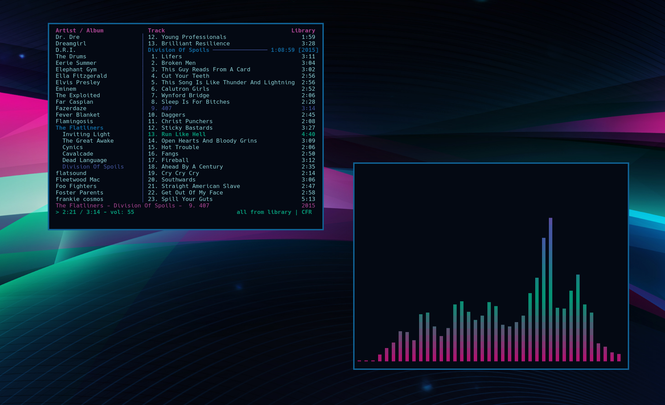This screenshot has width=665, height=405.
Task: Select the currently playing track 407
Action: [x=166, y=109]
